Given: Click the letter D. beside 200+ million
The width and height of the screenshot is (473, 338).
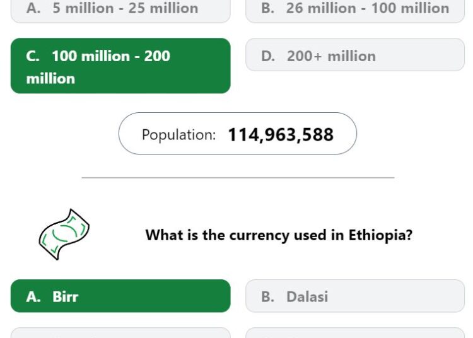Looking at the screenshot, I should pyautogui.click(x=268, y=56).
